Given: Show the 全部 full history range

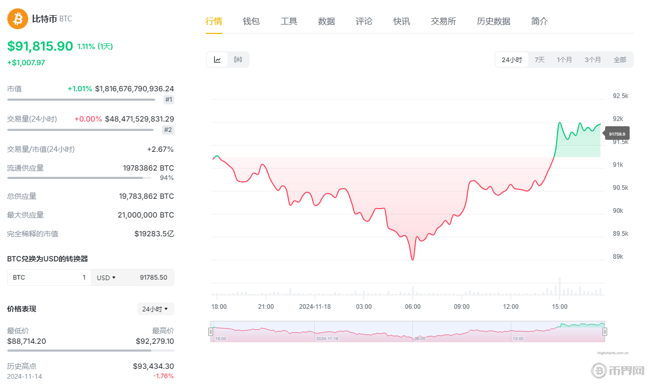Looking at the screenshot, I should click(x=620, y=59).
